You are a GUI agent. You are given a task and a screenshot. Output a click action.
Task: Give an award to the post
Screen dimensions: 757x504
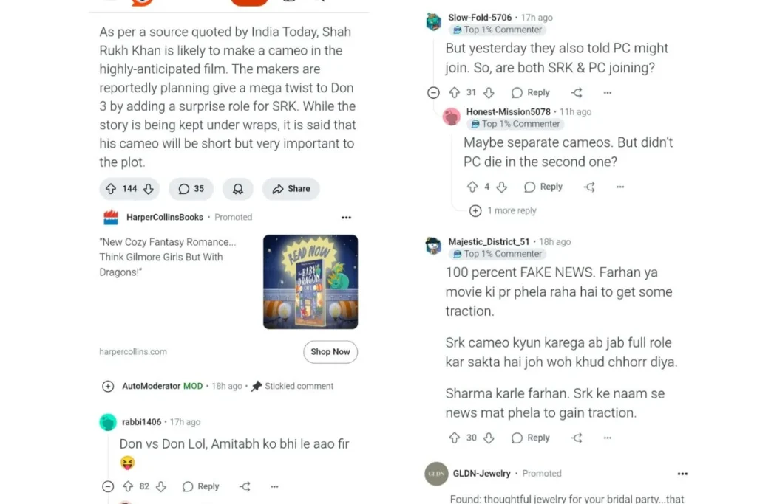pyautogui.click(x=237, y=189)
